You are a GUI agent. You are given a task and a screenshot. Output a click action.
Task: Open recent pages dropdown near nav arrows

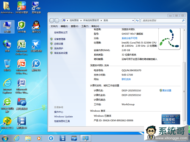tap(60, 21)
